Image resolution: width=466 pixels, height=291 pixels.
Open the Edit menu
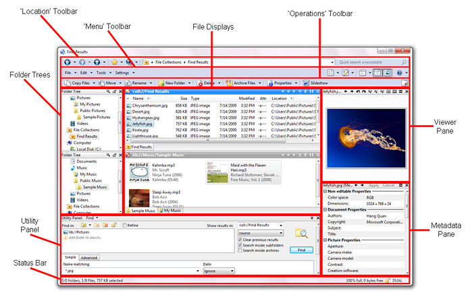pos(84,72)
